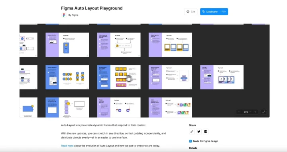Copy link via the share link icon
287x152 pixels.
click(x=192, y=131)
